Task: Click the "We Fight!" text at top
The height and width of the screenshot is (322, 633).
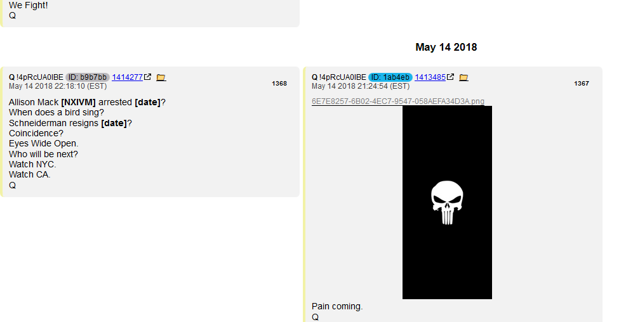Action: (29, 6)
